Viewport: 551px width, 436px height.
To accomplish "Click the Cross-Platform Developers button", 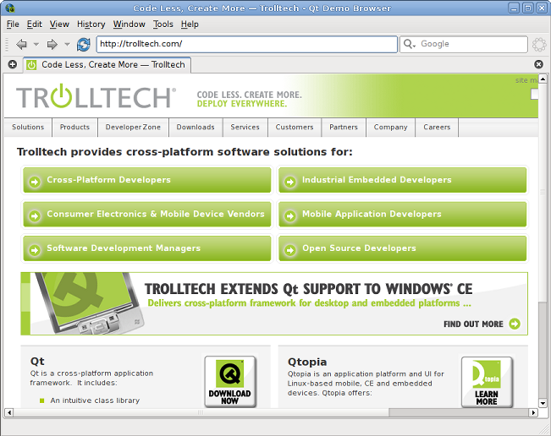I will click(x=147, y=180).
